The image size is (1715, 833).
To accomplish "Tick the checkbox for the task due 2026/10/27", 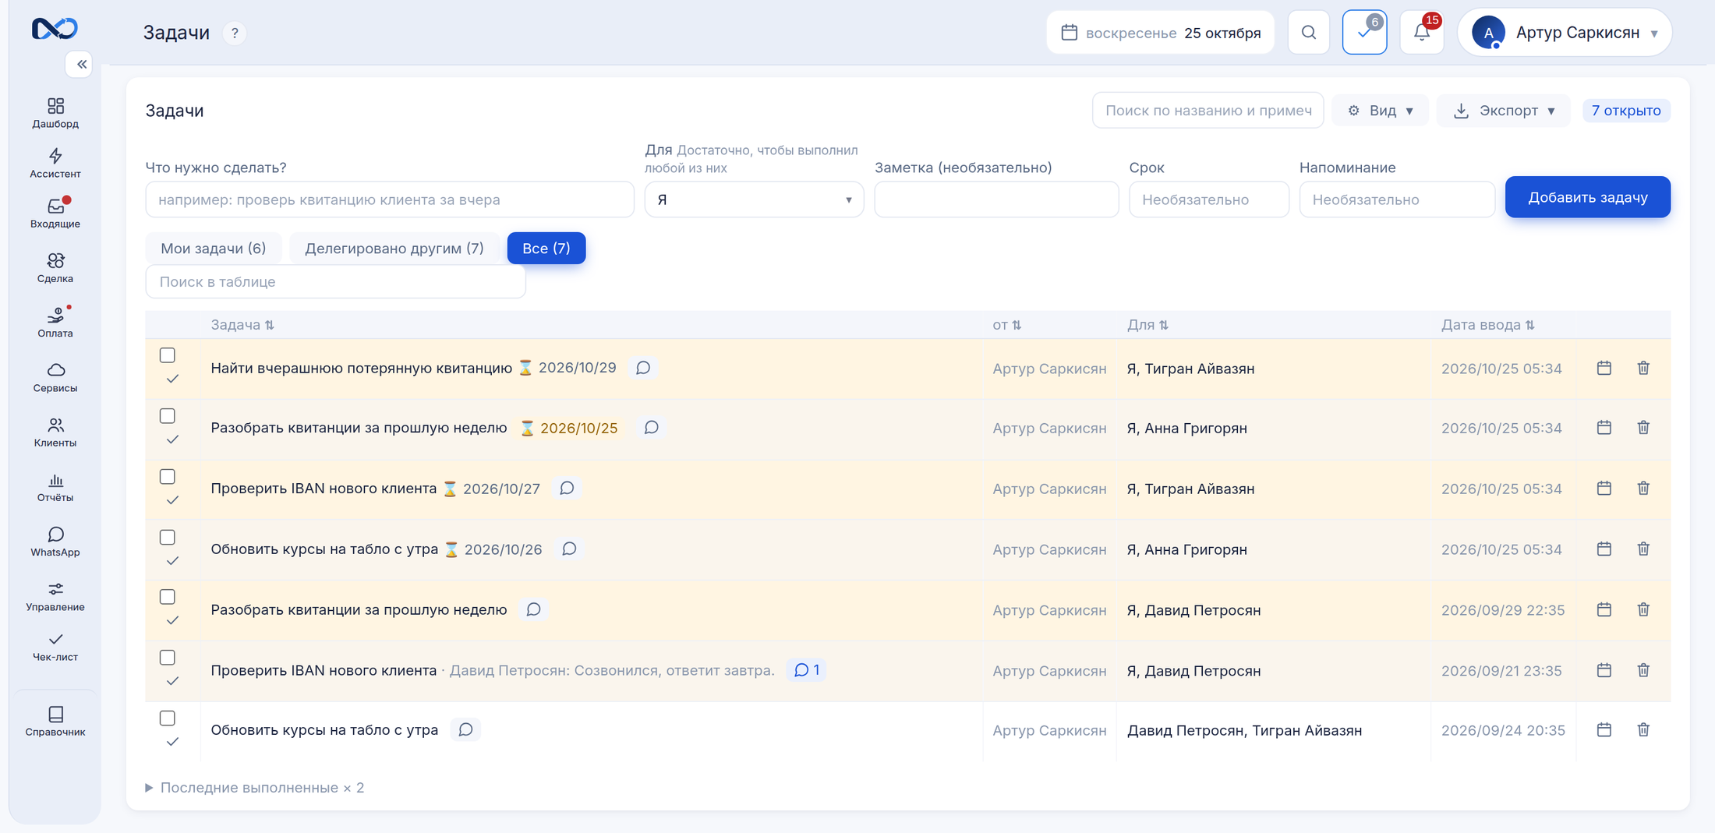I will [x=168, y=477].
